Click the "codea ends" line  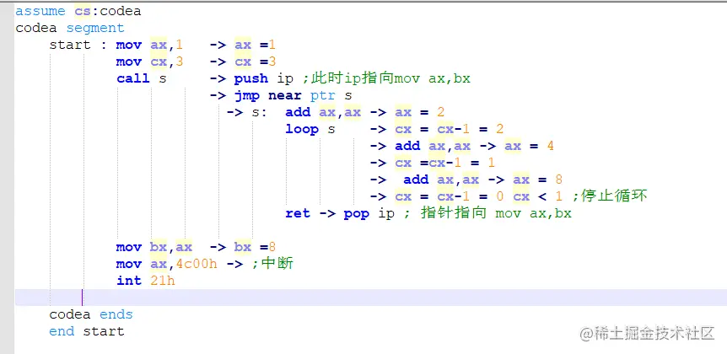tap(91, 314)
